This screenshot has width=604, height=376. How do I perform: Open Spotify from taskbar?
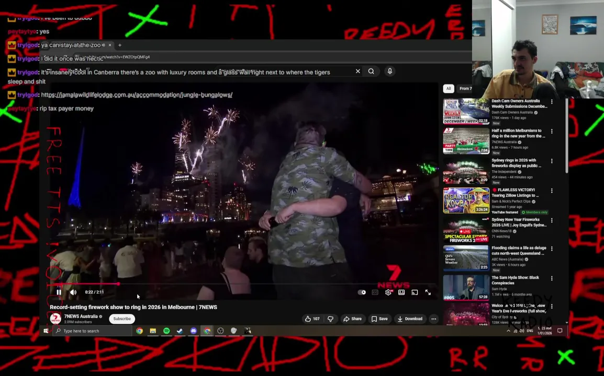coord(166,331)
